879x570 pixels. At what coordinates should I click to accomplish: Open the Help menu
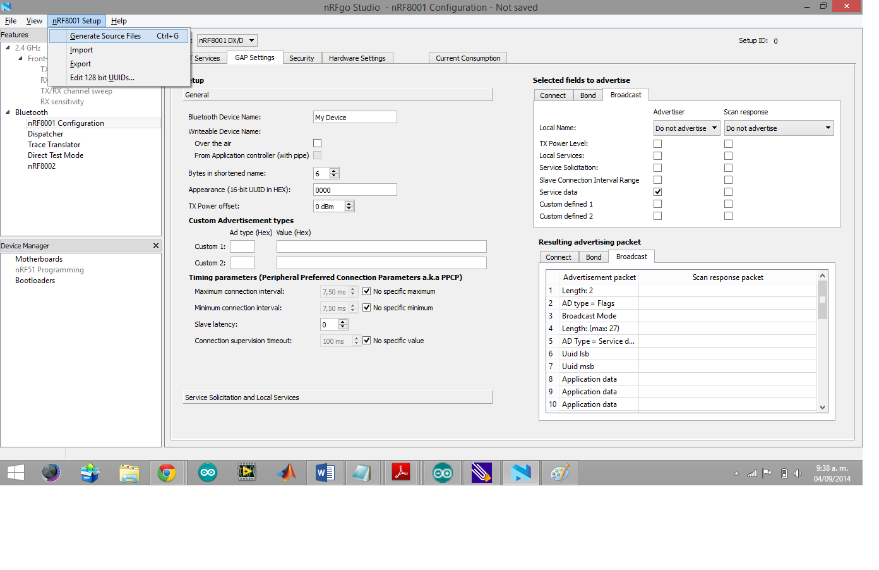coord(119,21)
